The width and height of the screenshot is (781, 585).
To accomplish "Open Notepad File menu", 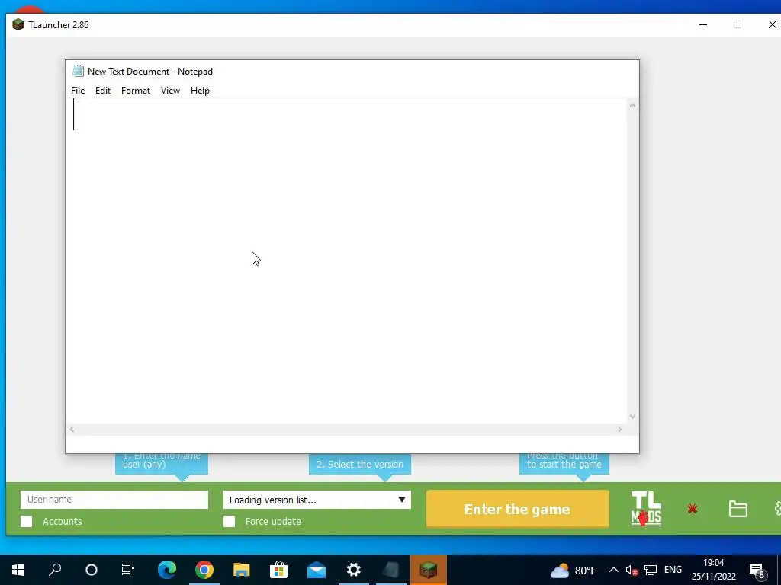I will coord(78,91).
